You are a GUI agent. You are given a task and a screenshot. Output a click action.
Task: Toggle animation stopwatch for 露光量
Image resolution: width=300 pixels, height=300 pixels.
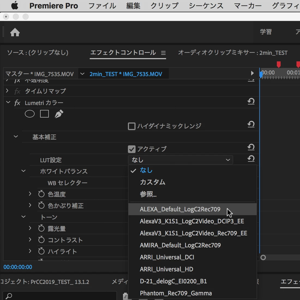click(x=41, y=228)
